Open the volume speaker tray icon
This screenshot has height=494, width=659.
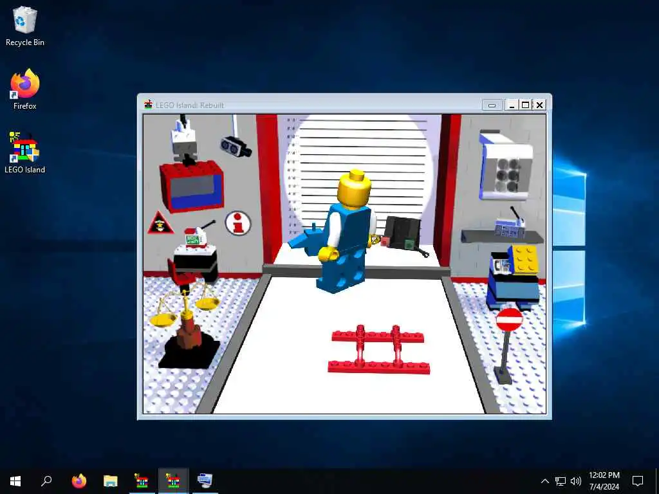[576, 481]
